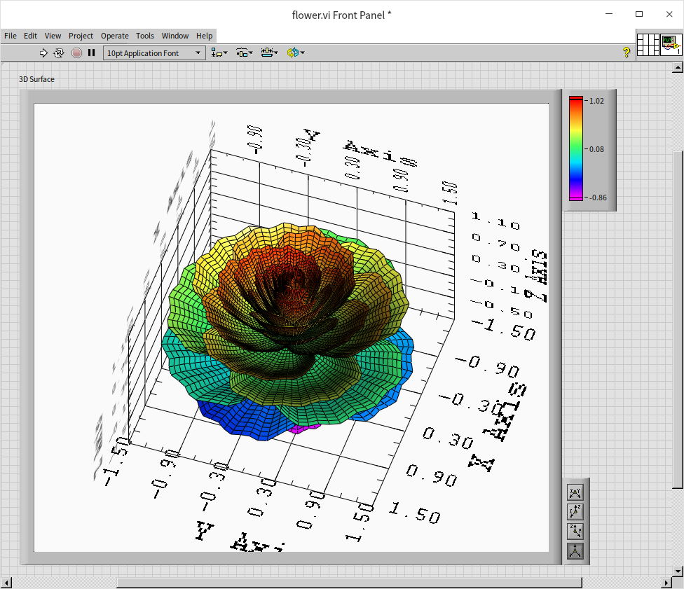Screen dimensions: 684x589
Task: Click the connector pane grid icon
Action: (x=648, y=45)
